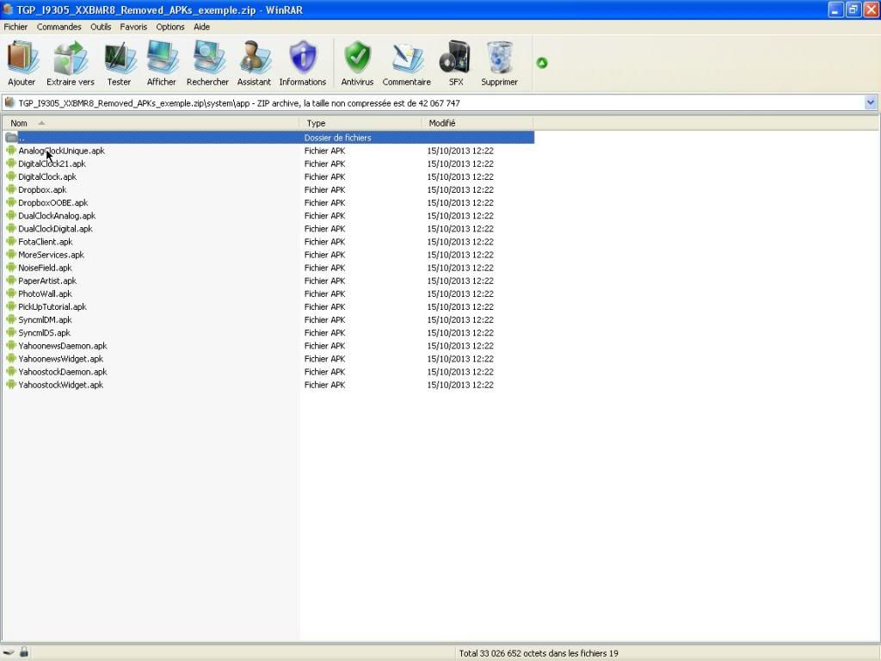Select SyncmlDS.apk file name

pyautogui.click(x=45, y=333)
